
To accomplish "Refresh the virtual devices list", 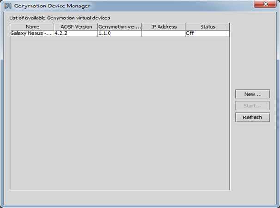I will (252, 117).
